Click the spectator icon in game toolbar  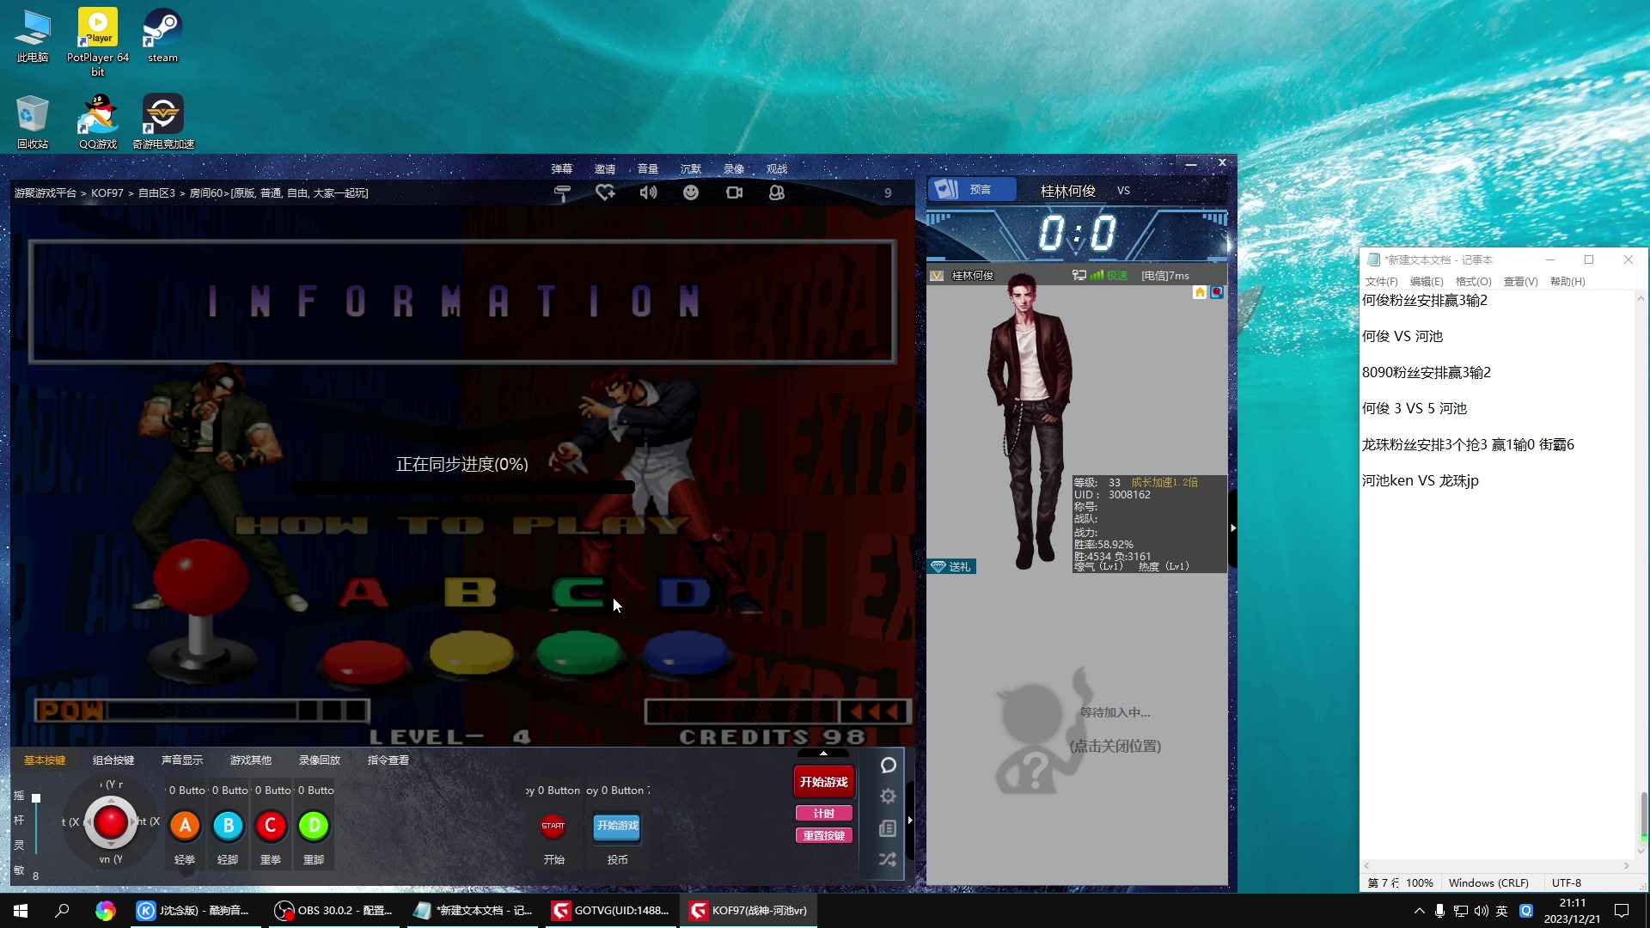777,192
